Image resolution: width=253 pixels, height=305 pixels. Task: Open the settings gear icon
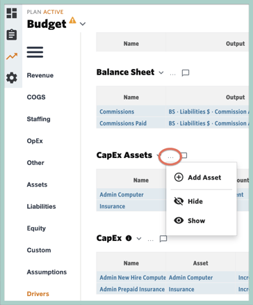12,78
